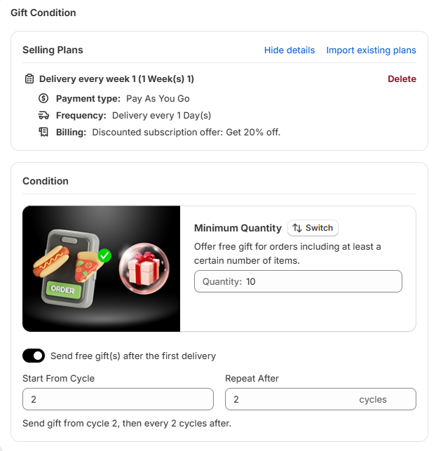Click the swap arrows icon on Switch
The width and height of the screenshot is (436, 451).
coord(297,228)
